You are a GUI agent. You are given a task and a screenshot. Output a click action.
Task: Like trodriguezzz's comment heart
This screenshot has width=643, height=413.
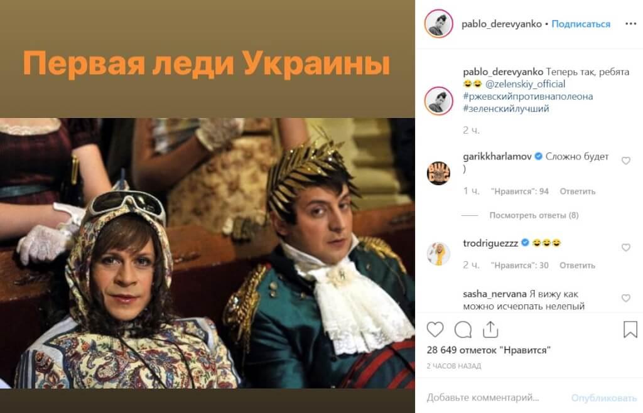(x=626, y=247)
